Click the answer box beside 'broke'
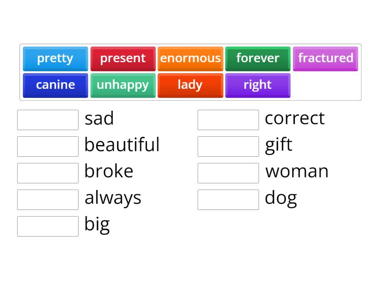Viewport: 381px width, 285px height. pyautogui.click(x=48, y=173)
